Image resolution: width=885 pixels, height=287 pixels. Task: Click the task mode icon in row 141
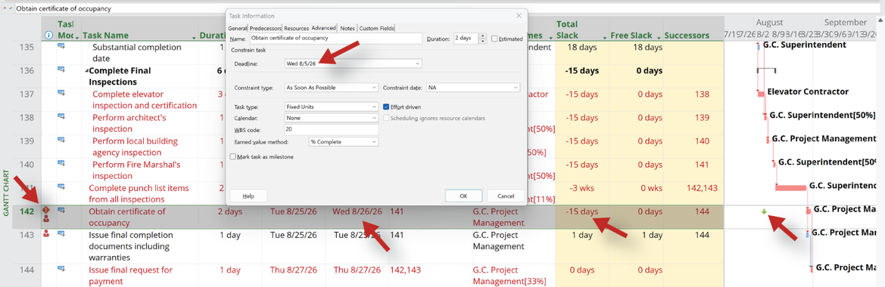61,187
